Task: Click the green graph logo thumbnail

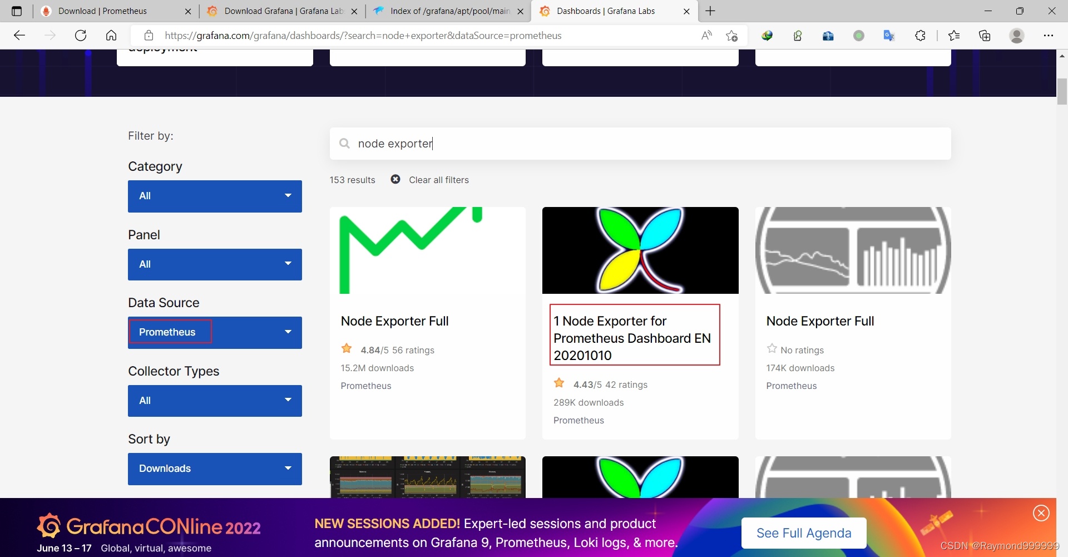Action: (x=427, y=250)
